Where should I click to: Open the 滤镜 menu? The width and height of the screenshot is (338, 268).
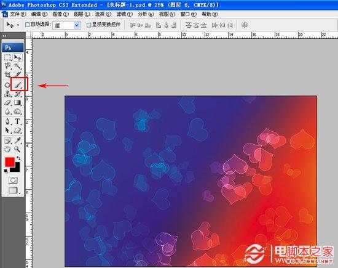pos(124,14)
